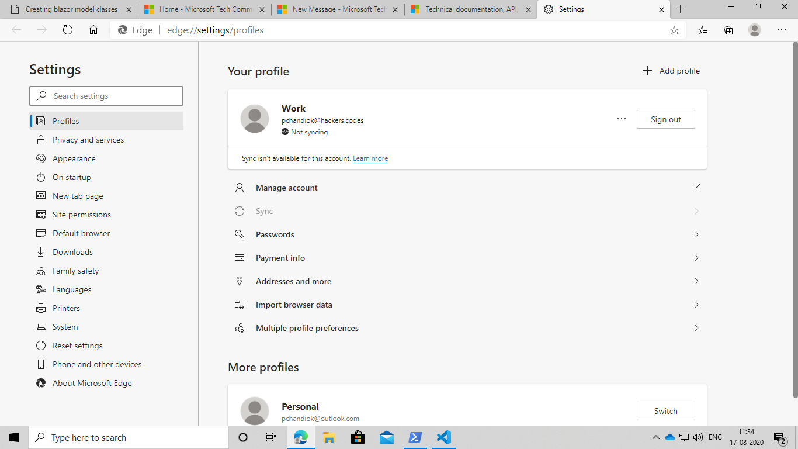Open Microsoft Store from the taskbar

358,437
